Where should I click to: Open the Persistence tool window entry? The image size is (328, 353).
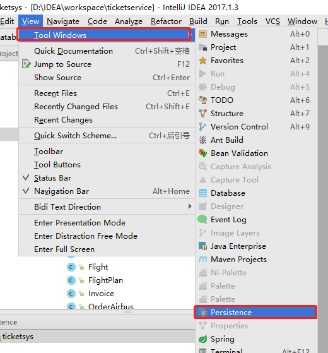[x=255, y=312]
